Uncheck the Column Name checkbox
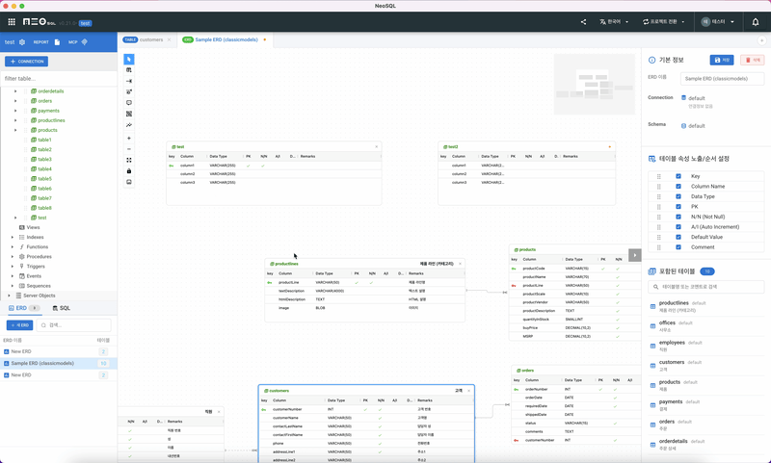 [x=678, y=187]
